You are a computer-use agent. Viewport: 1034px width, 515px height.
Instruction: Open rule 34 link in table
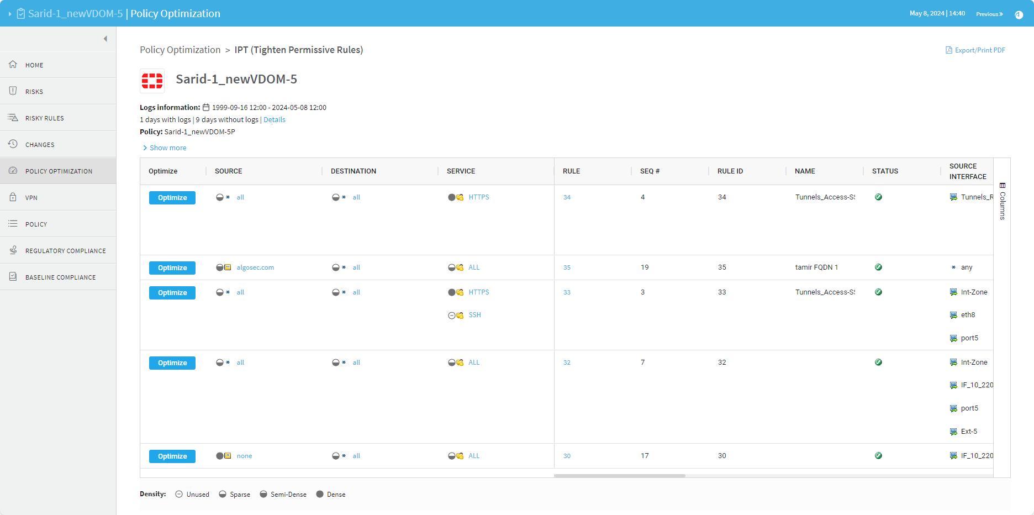pos(567,197)
